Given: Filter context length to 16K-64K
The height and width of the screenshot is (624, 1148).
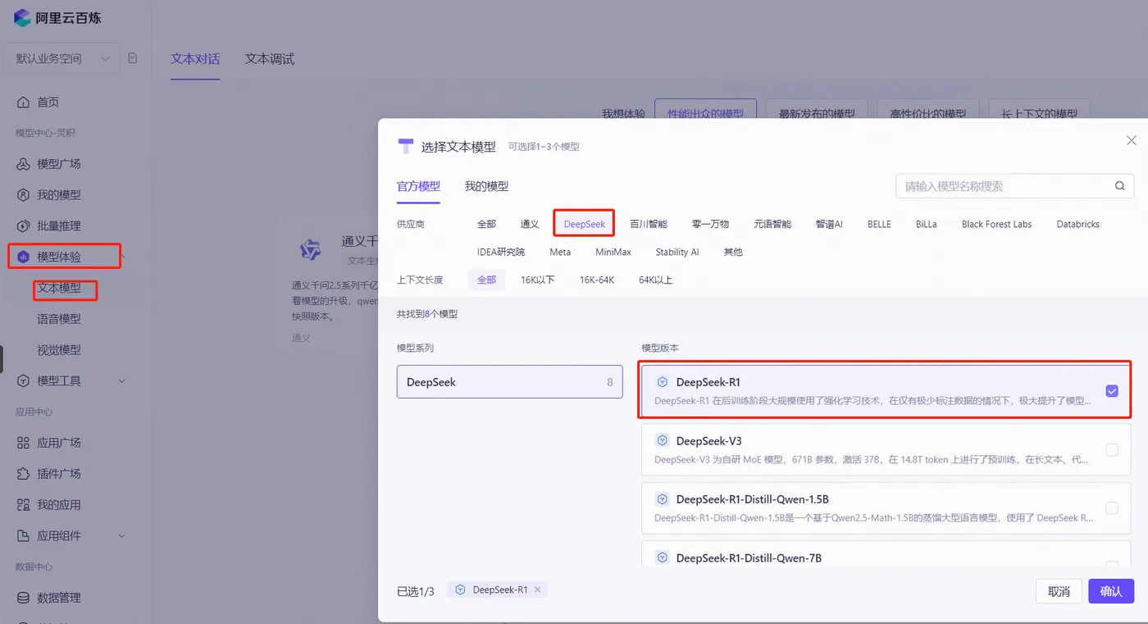Looking at the screenshot, I should [597, 280].
